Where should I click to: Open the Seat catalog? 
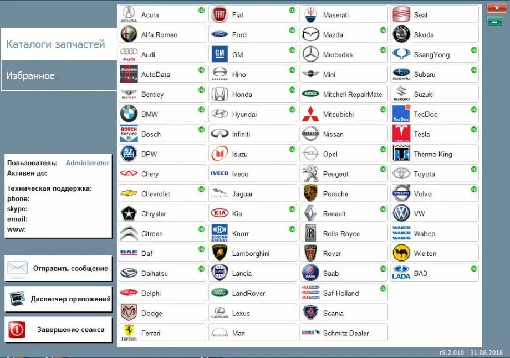point(435,14)
